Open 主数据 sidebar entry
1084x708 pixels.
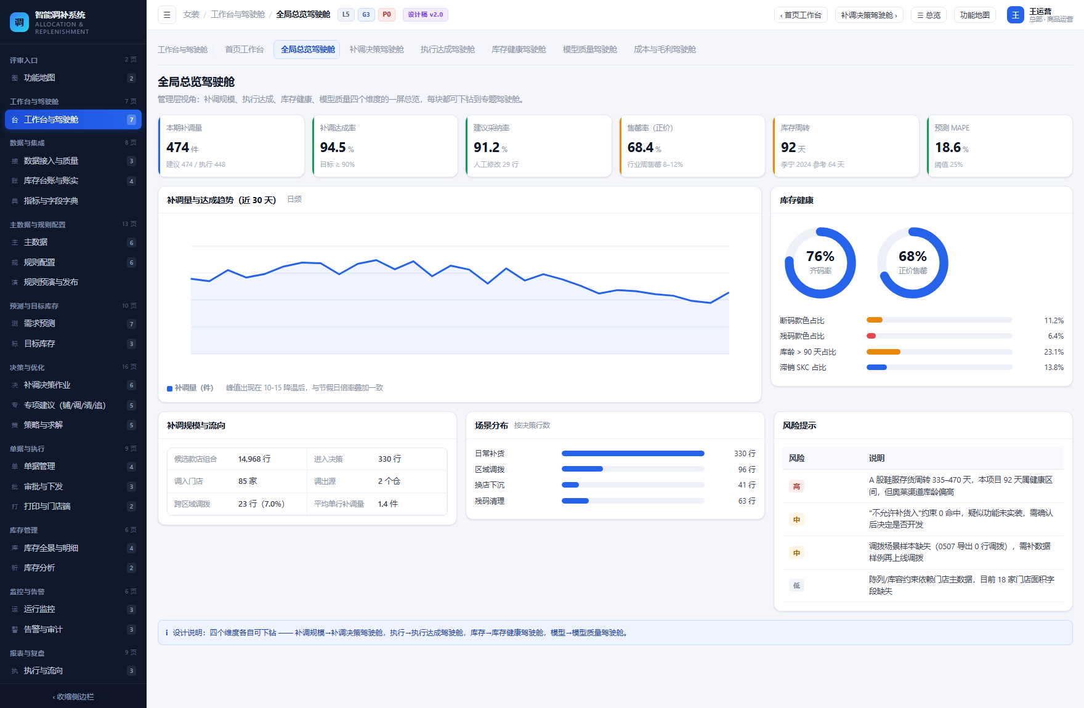point(73,243)
